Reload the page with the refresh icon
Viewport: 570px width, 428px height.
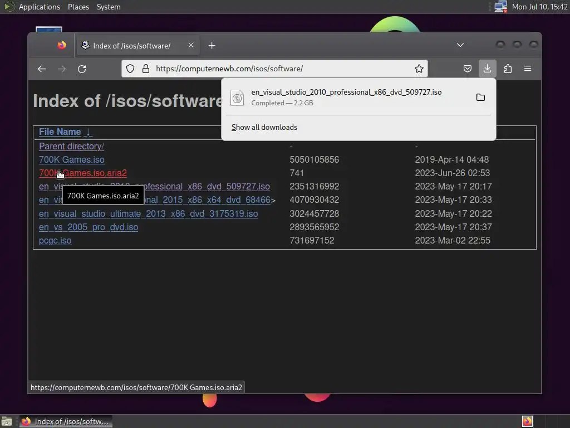pyautogui.click(x=82, y=69)
